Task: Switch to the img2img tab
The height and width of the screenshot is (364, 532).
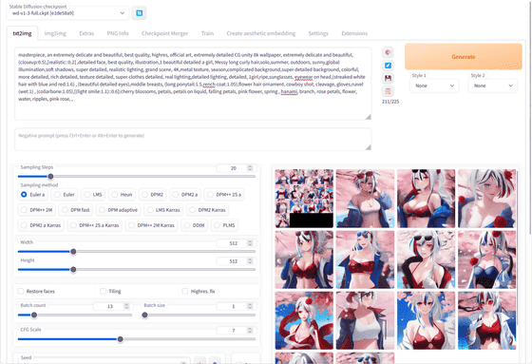Action: click(55, 33)
